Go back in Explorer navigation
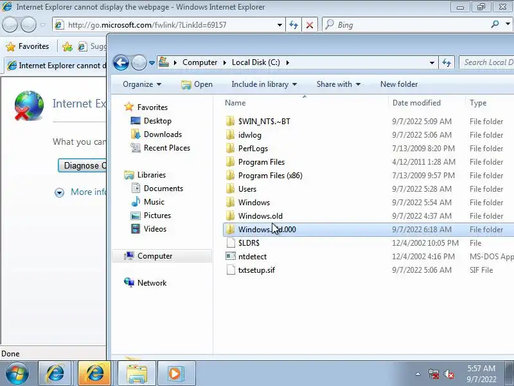514x386 pixels. click(x=121, y=62)
